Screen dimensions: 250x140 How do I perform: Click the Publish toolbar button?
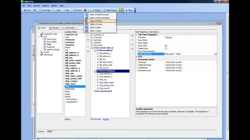coord(96,10)
